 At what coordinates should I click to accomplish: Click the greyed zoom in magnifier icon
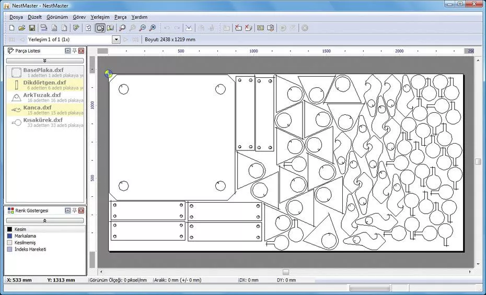[x=132, y=28]
